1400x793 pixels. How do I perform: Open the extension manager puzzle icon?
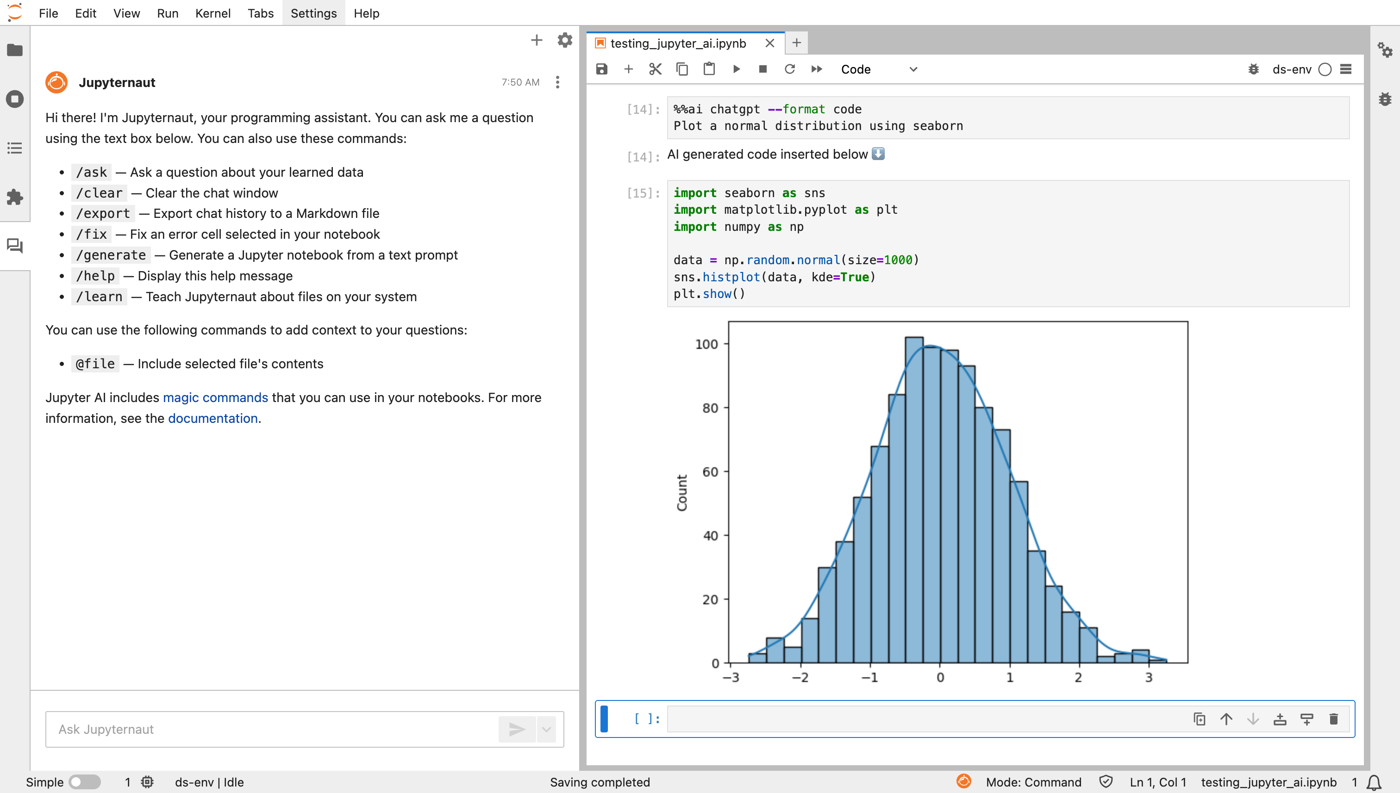15,197
